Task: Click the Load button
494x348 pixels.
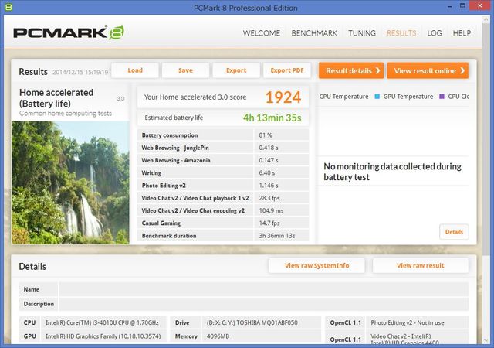Action: [135, 70]
